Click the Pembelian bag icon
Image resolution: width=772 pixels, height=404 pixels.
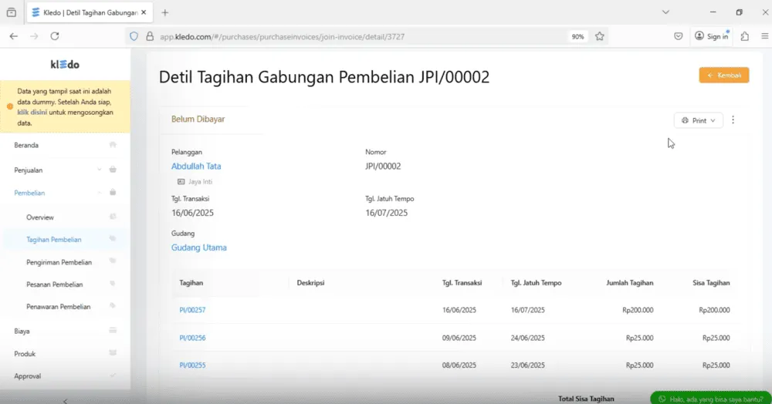113,192
